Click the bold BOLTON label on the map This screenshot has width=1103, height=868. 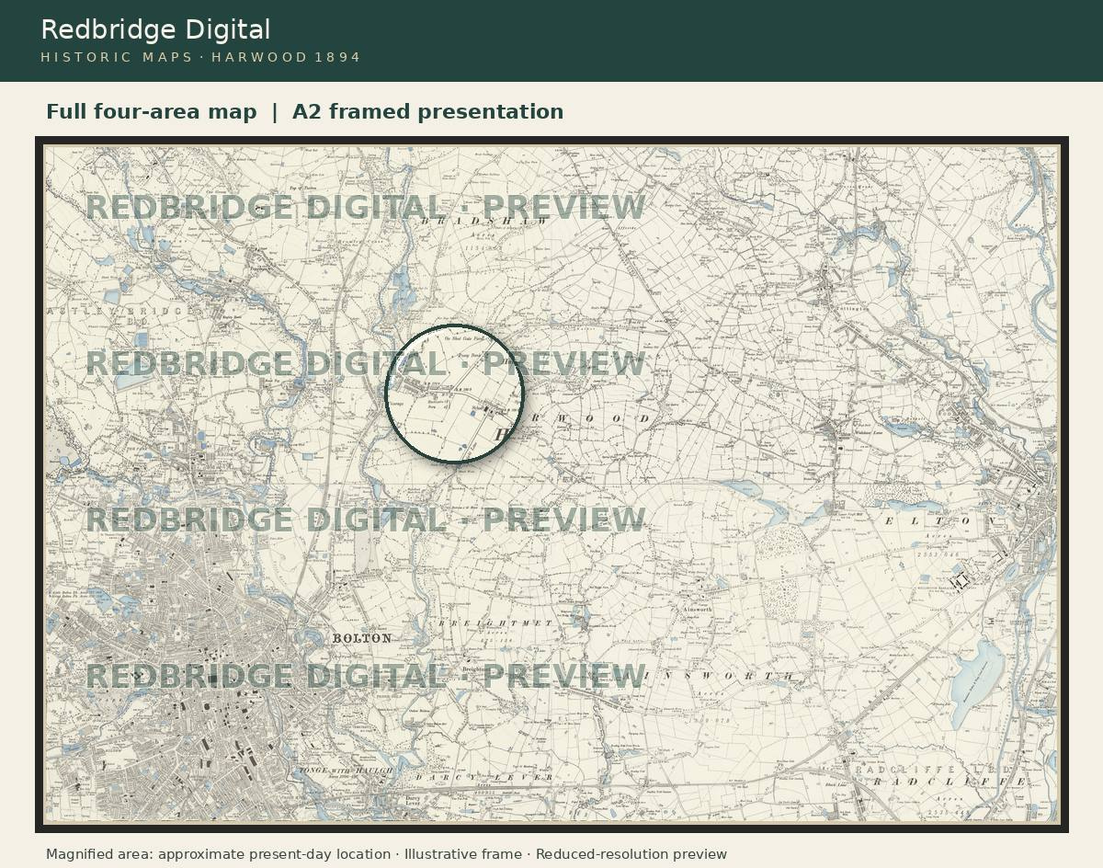coord(362,638)
